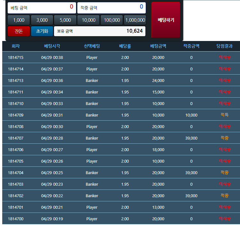Click bet time 04/29 00:19
The width and height of the screenshot is (240, 226).
52,219
